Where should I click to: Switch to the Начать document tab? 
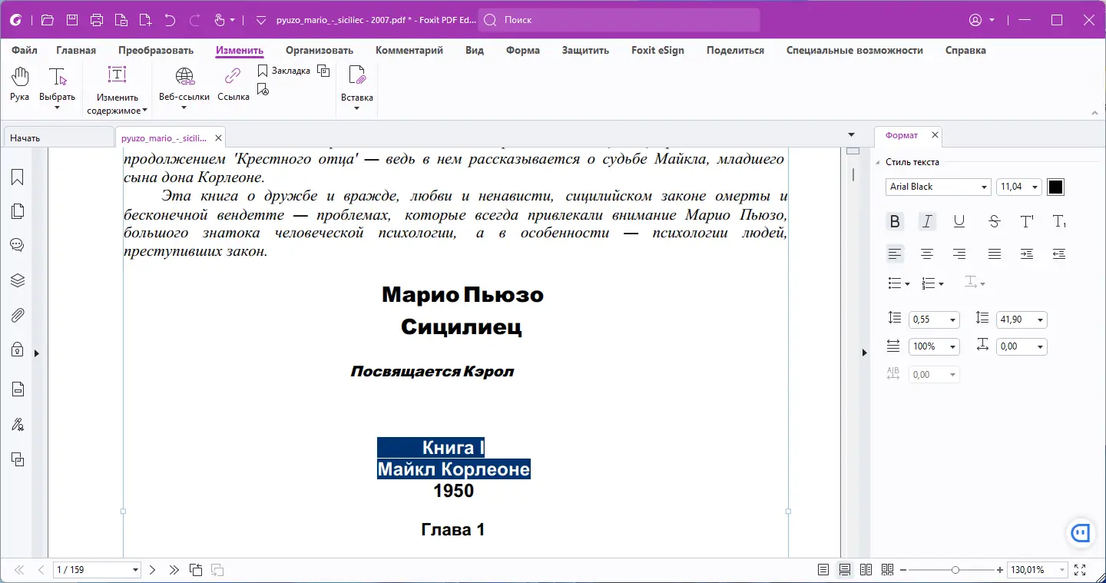click(58, 137)
